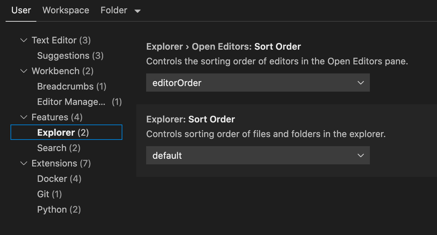The width and height of the screenshot is (437, 235).
Task: Open the Open Editors Sort Order dropdown
Action: 258,83
